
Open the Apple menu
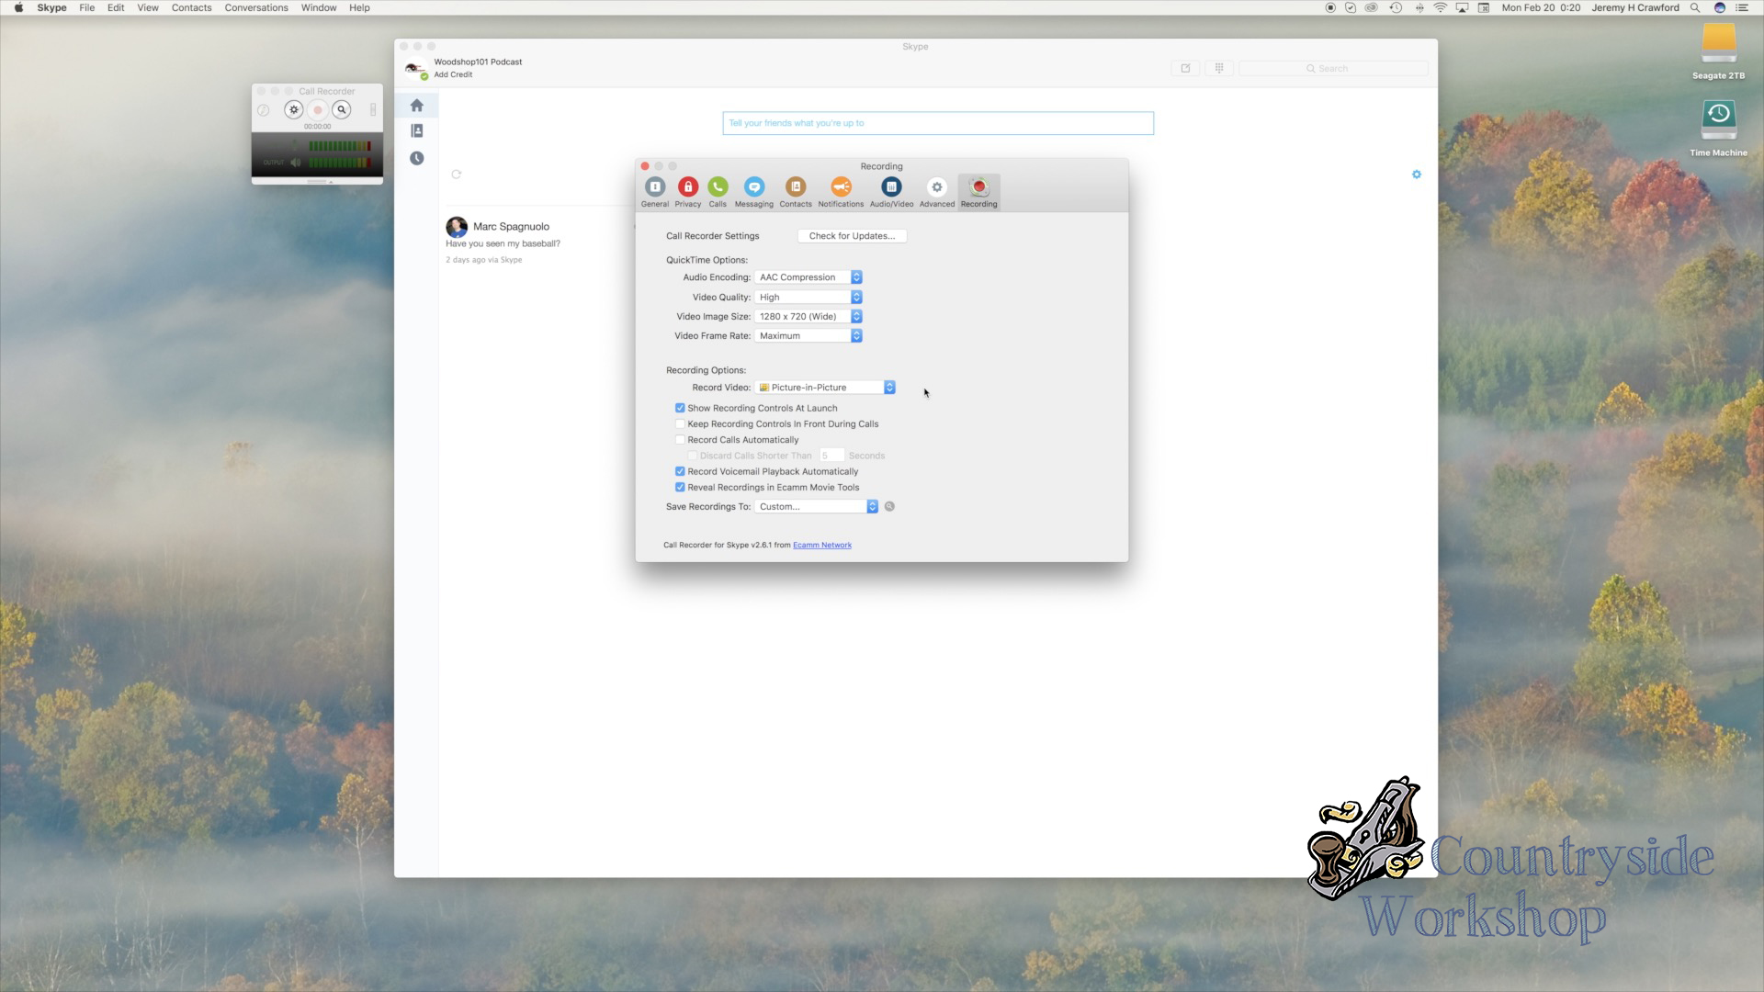(18, 7)
